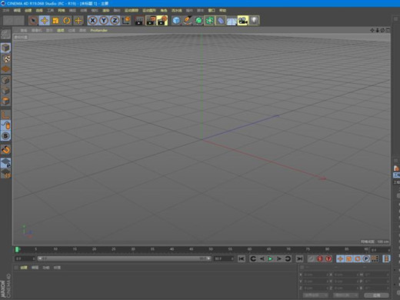
Task: Toggle Enable Snap magnet icon
Action: 5,149
